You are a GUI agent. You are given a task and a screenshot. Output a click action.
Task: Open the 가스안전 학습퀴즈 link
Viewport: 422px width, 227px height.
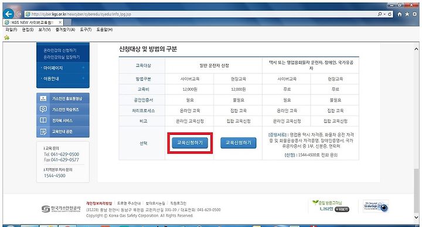[66, 110]
